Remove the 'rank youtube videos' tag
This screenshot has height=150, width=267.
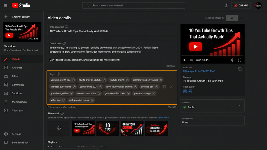[92, 100]
